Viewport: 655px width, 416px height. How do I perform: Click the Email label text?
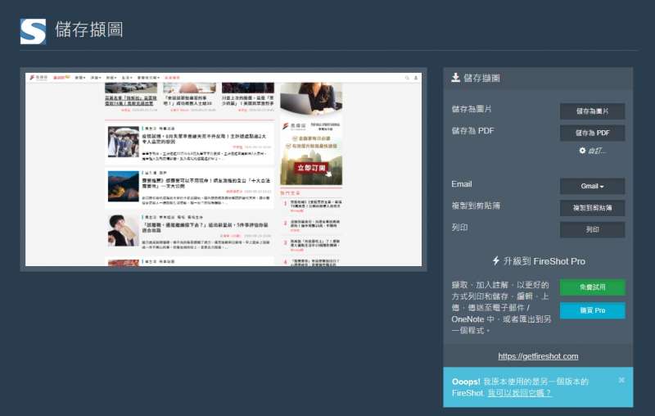[462, 184]
